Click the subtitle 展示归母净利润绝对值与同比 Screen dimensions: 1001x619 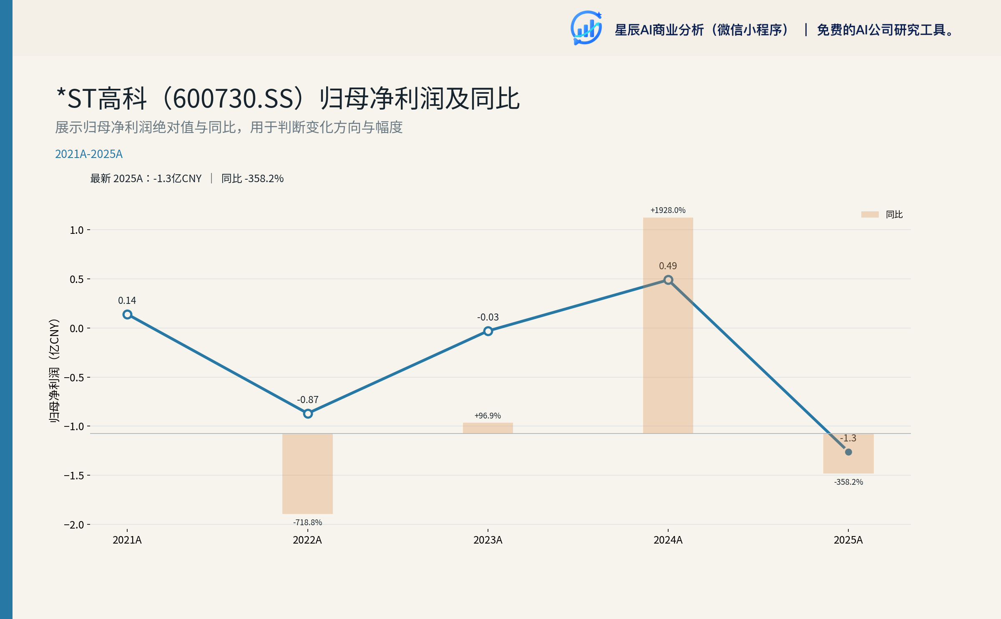pyautogui.click(x=146, y=127)
